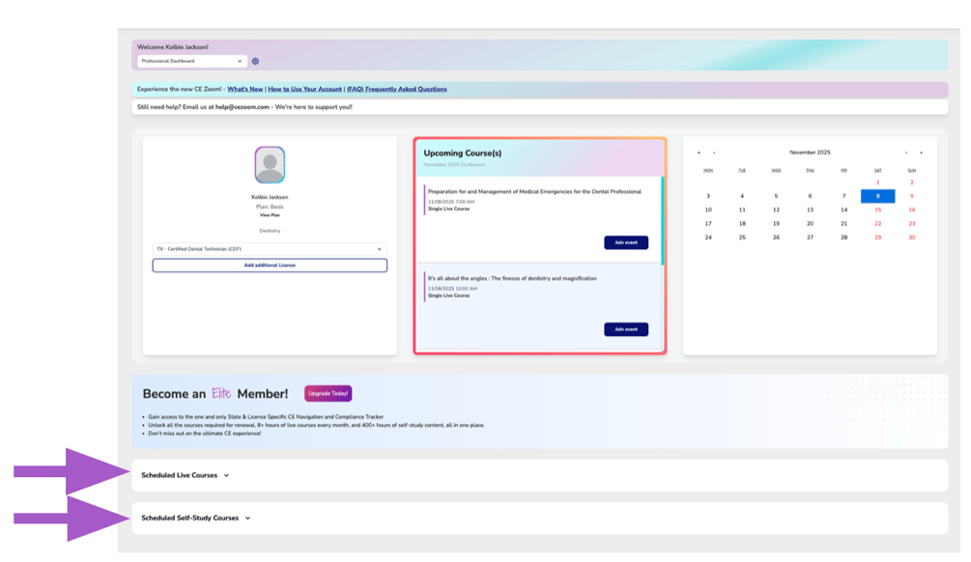Click the 11/08/2025 10:00 AM course time
The height and width of the screenshot is (562, 971).
click(x=453, y=289)
